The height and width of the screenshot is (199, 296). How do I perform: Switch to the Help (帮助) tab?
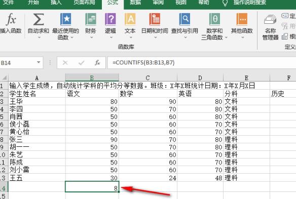click(x=204, y=3)
